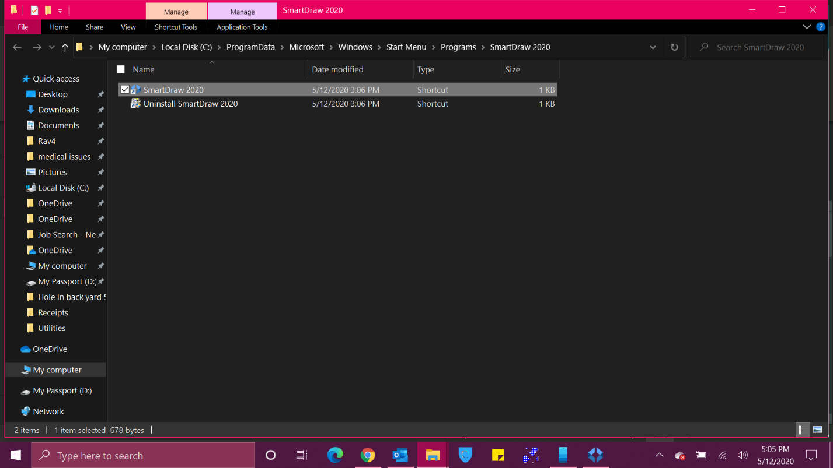The image size is (833, 468).
Task: Click the taskbar Type here to search box
Action: click(143, 455)
